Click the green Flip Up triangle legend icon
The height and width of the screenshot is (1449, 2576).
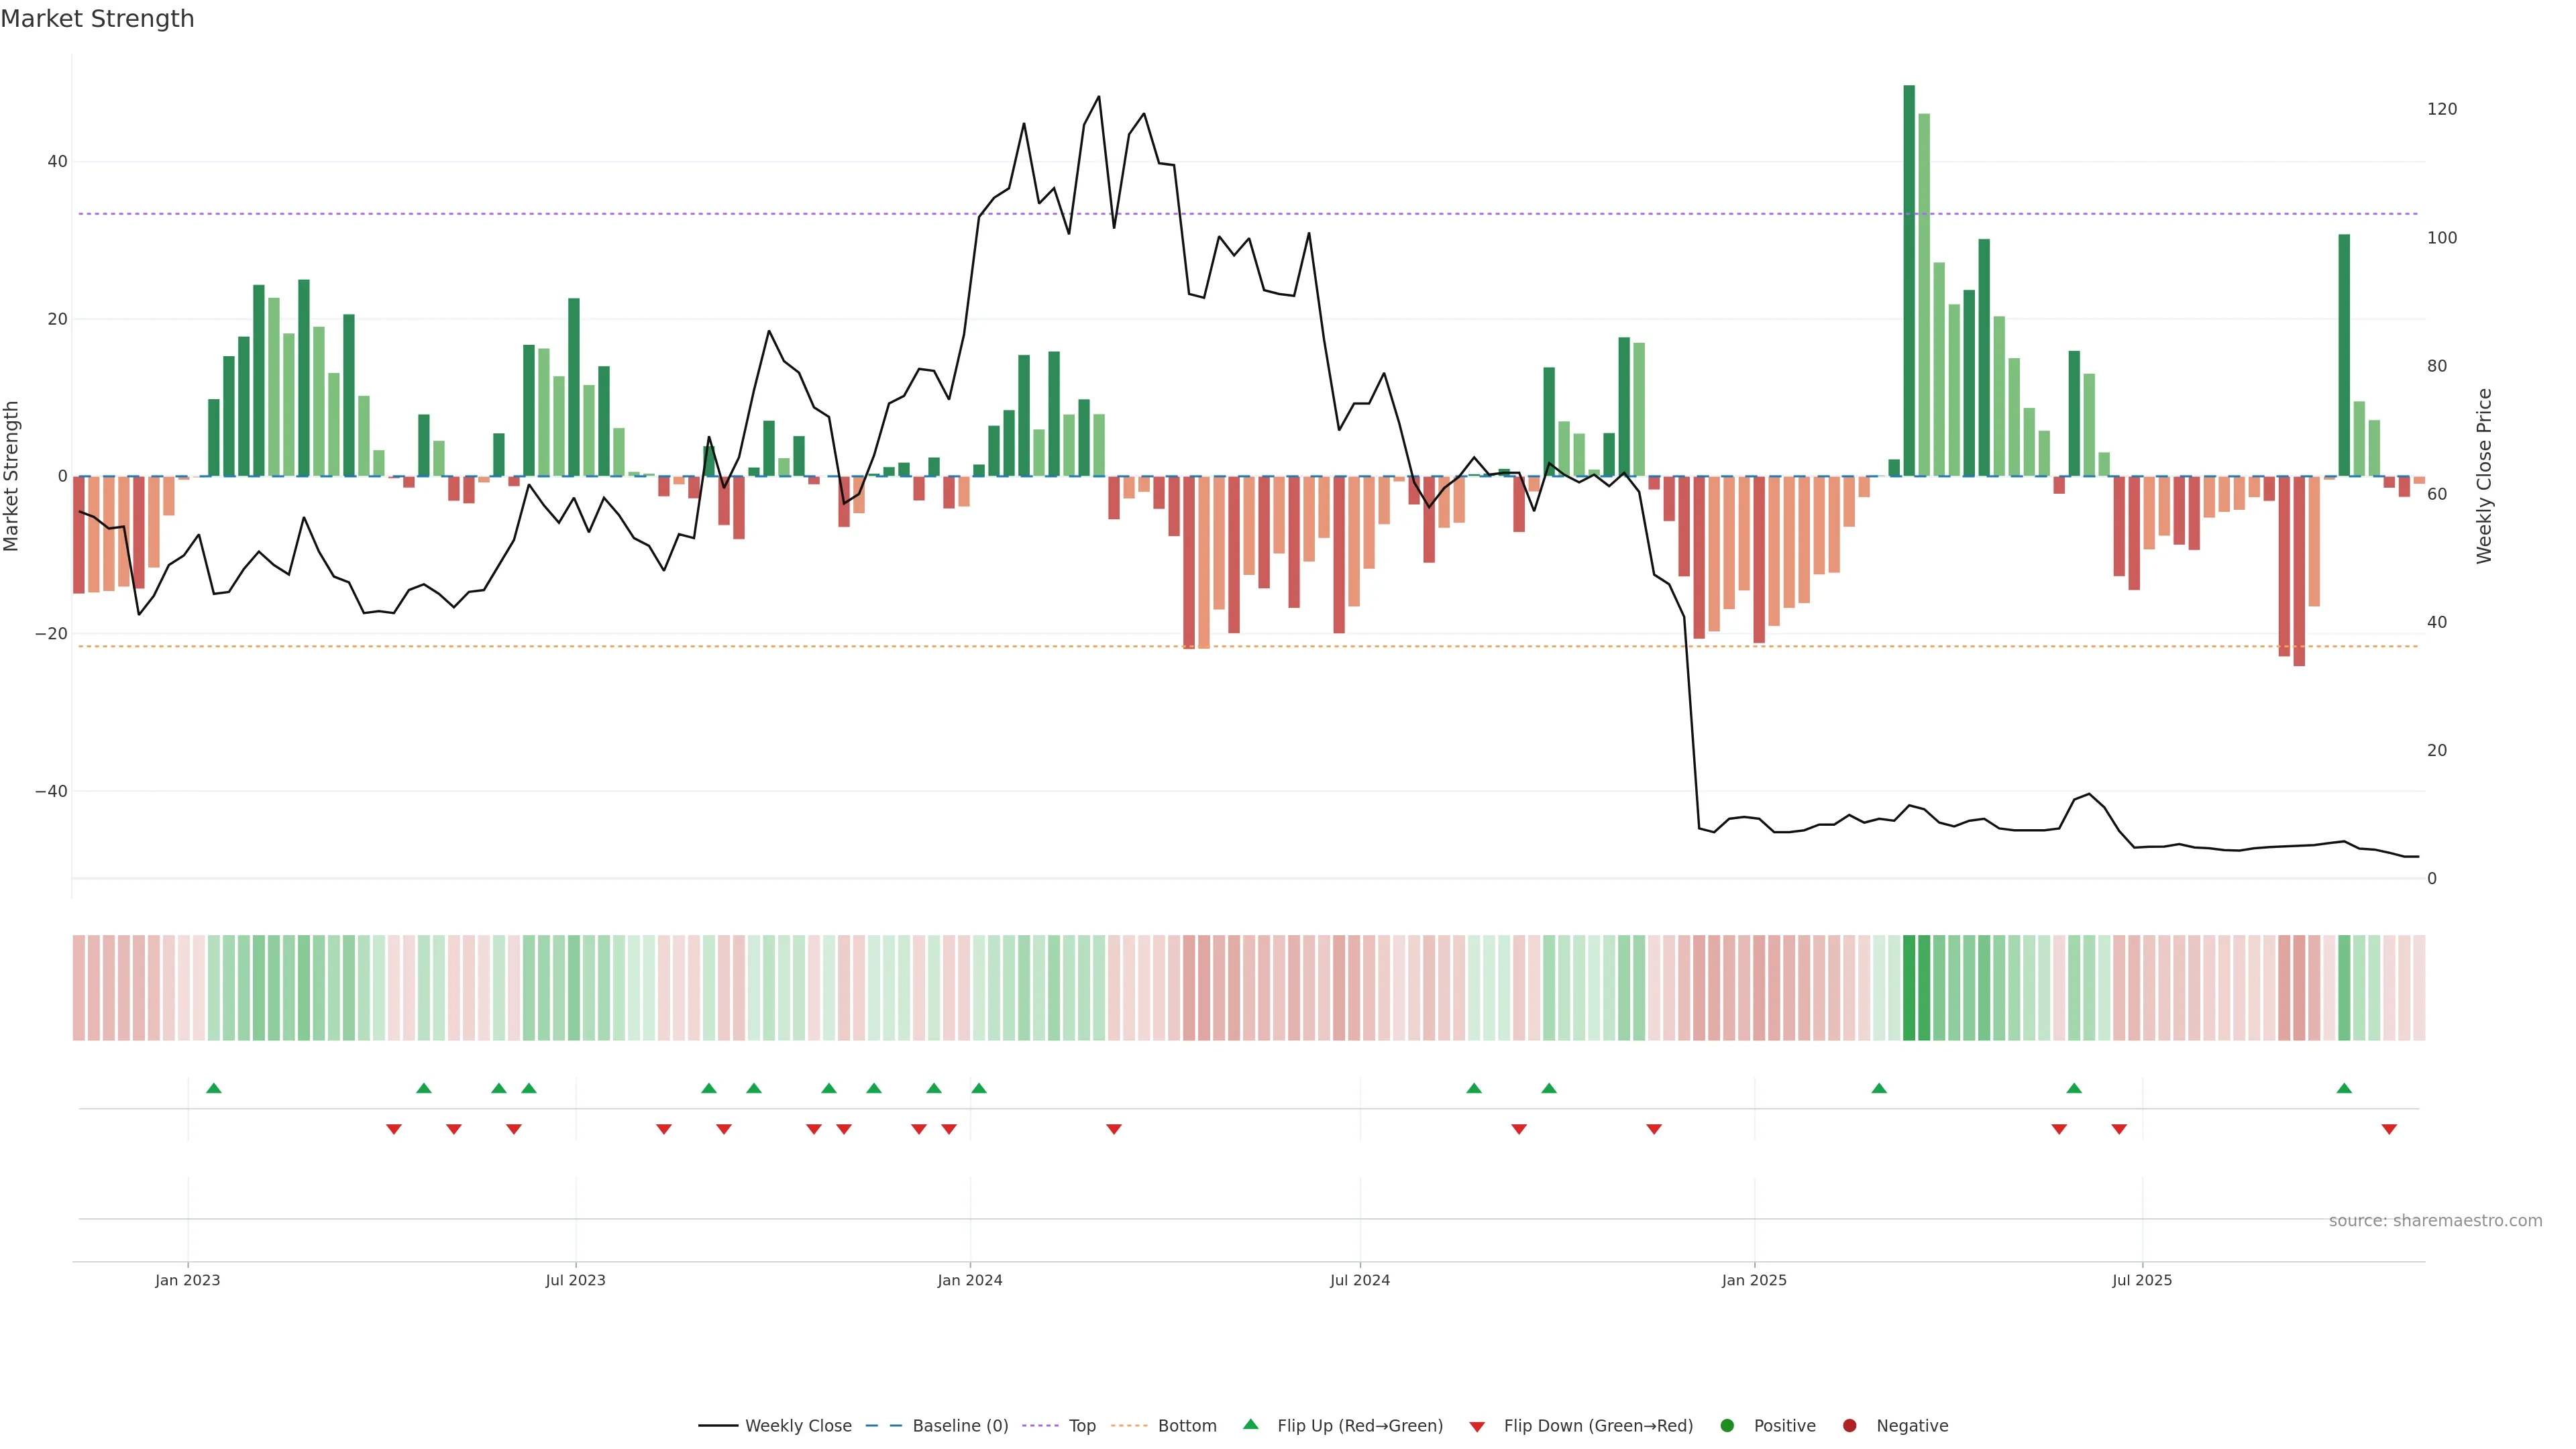click(x=1250, y=1424)
